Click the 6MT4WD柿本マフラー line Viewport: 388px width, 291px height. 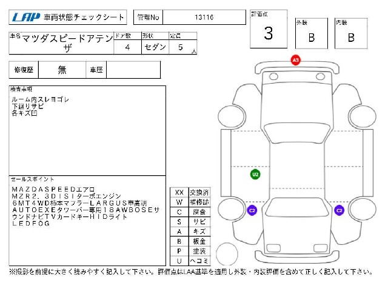(79, 204)
